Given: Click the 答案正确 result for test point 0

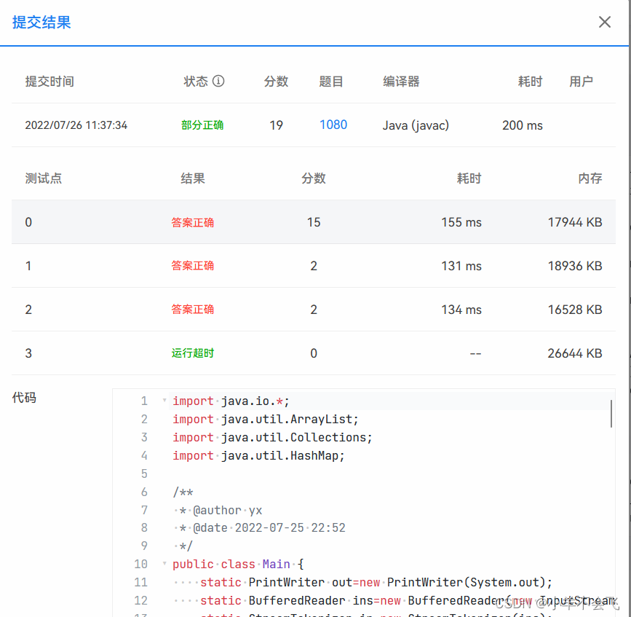Looking at the screenshot, I should [192, 222].
